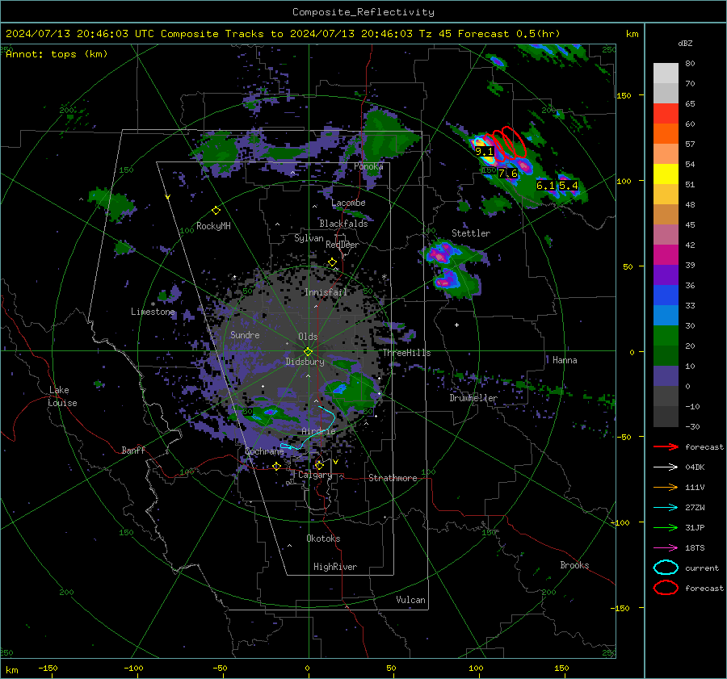Select the bright yellow 51-54 dBZ swatch

click(666, 174)
